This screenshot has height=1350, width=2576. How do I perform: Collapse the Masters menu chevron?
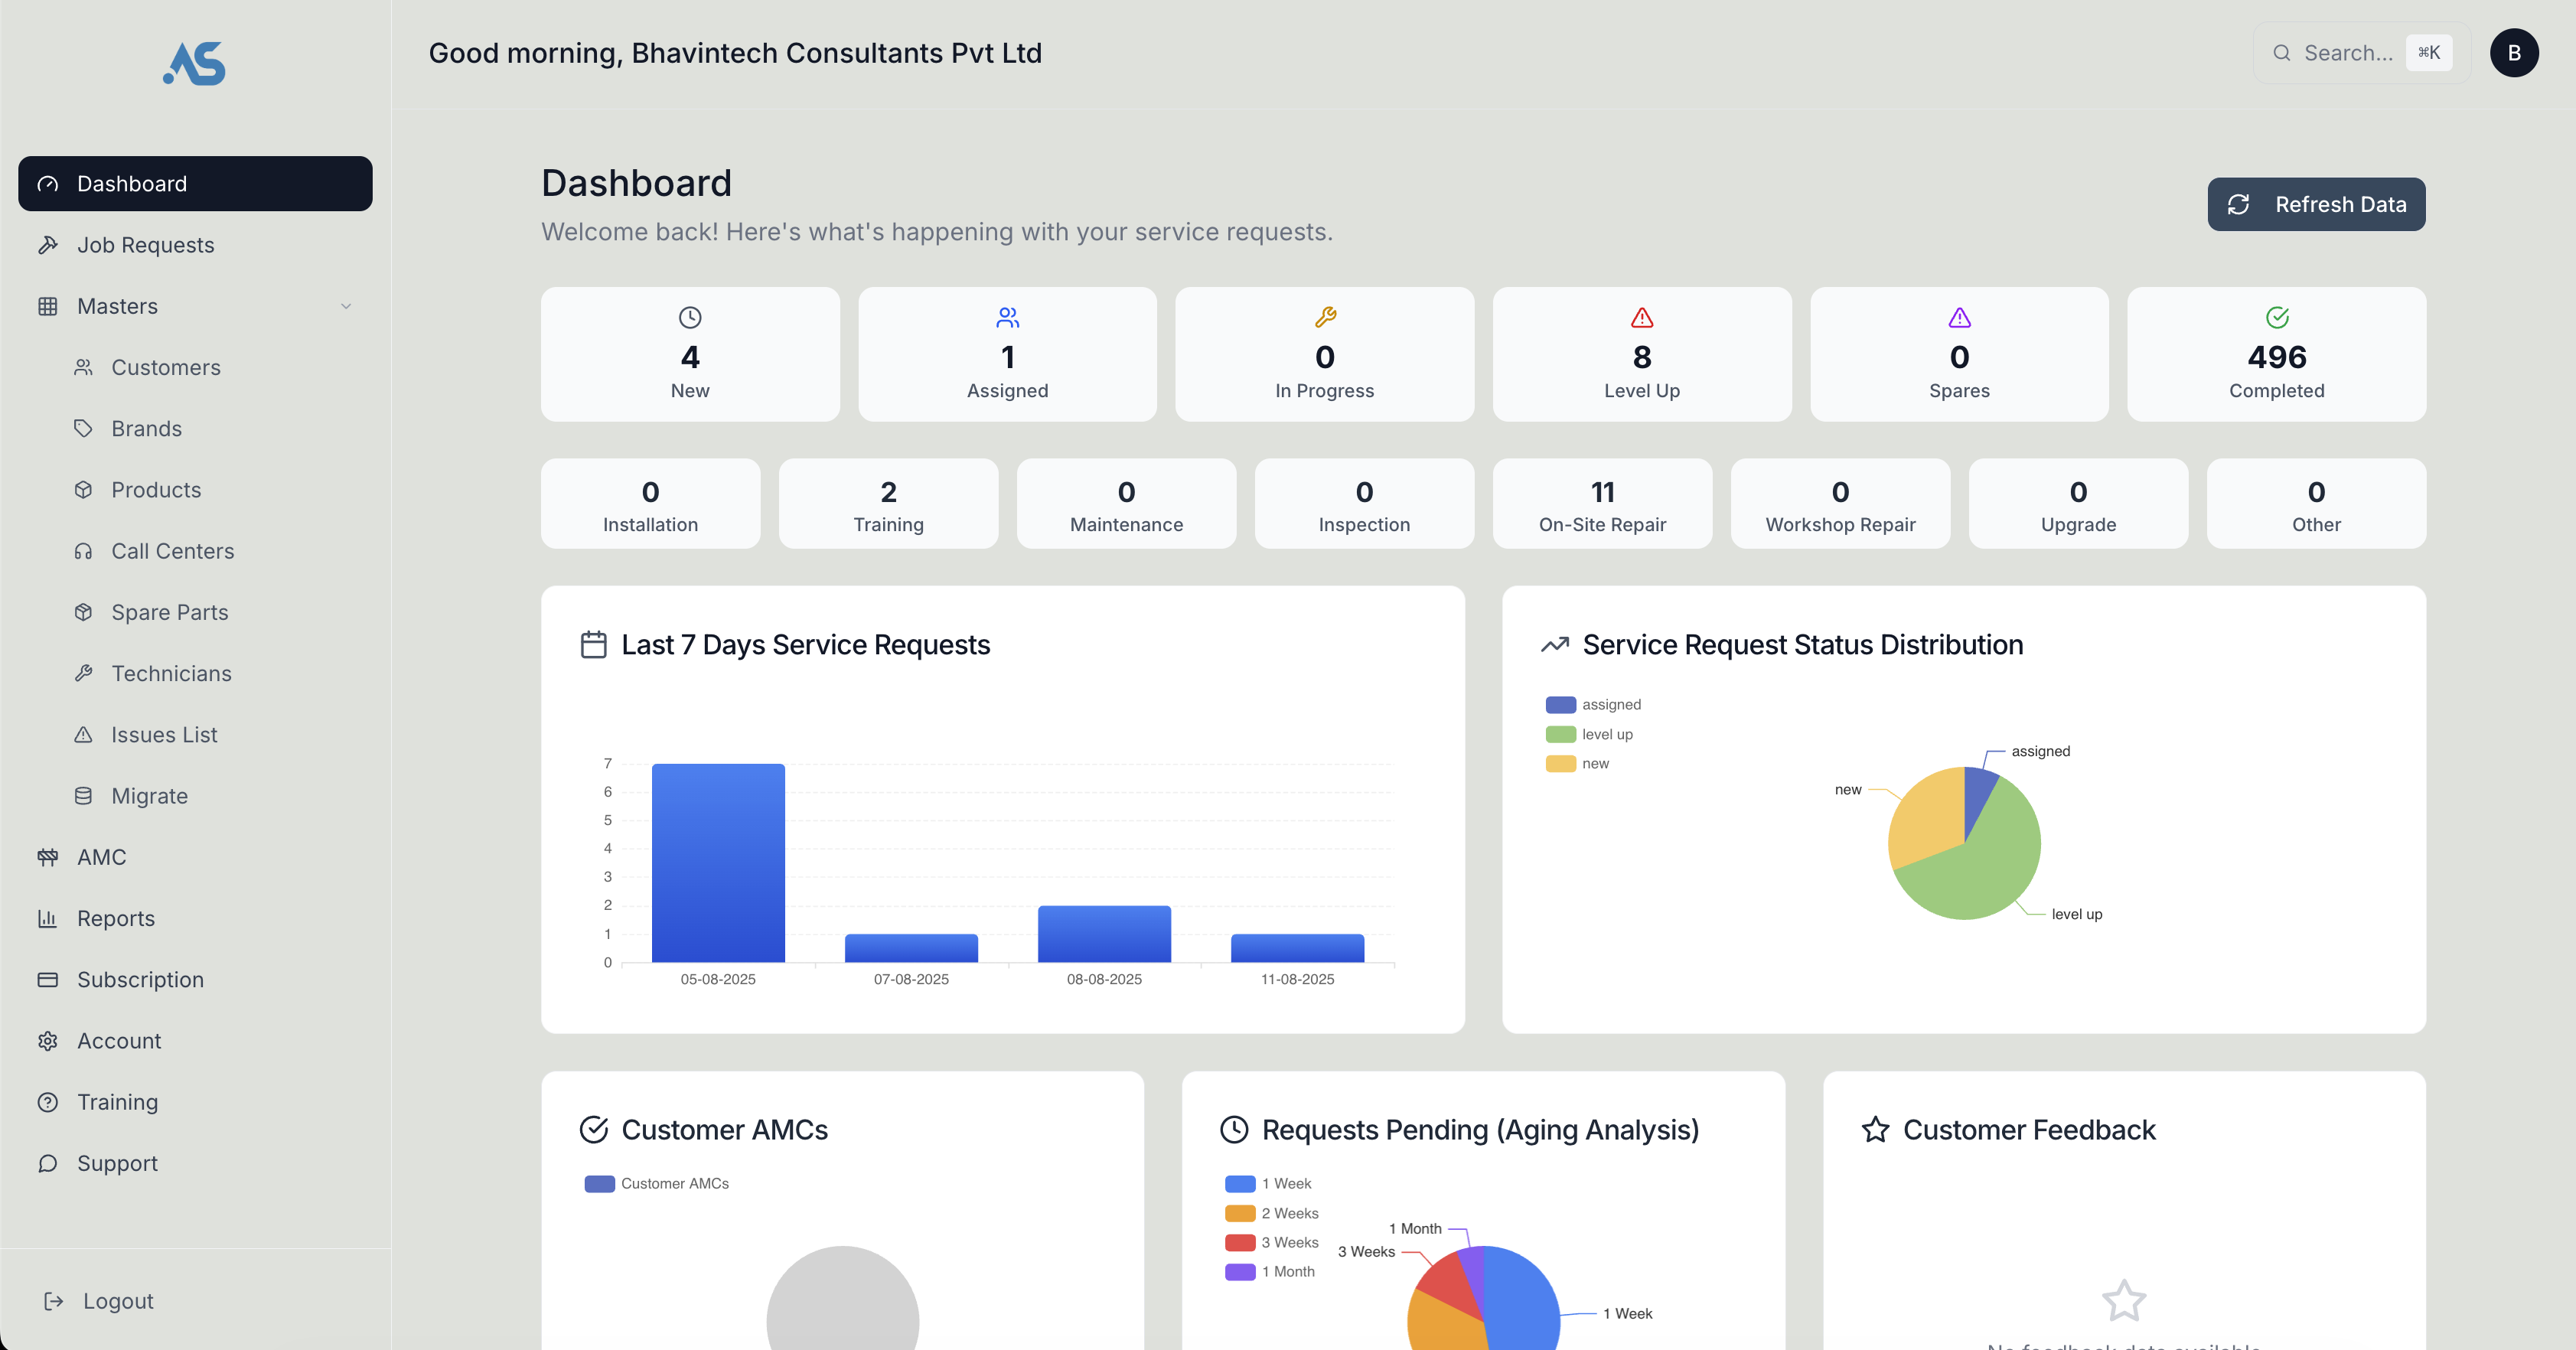pos(346,306)
